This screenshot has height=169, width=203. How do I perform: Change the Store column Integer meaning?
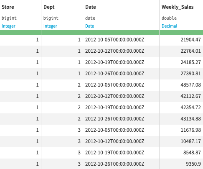click(x=8, y=26)
